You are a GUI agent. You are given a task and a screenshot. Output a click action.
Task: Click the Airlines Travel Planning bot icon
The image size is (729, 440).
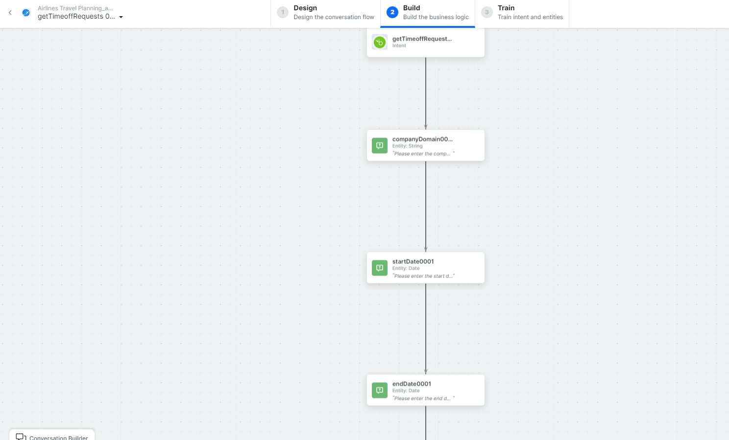[x=26, y=13]
